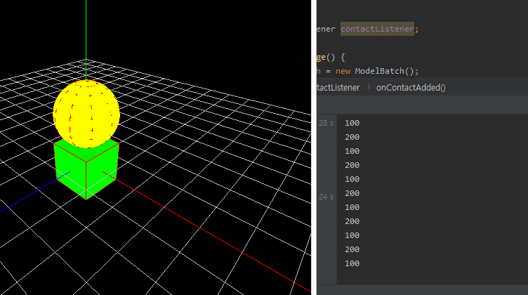Click the 200 output line beside '24 s'
528x295 pixels.
[352, 193]
